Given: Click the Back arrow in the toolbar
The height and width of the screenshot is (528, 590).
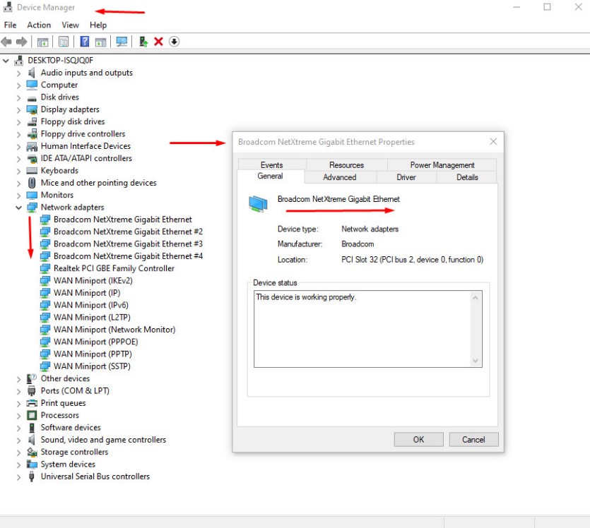Looking at the screenshot, I should (6, 42).
